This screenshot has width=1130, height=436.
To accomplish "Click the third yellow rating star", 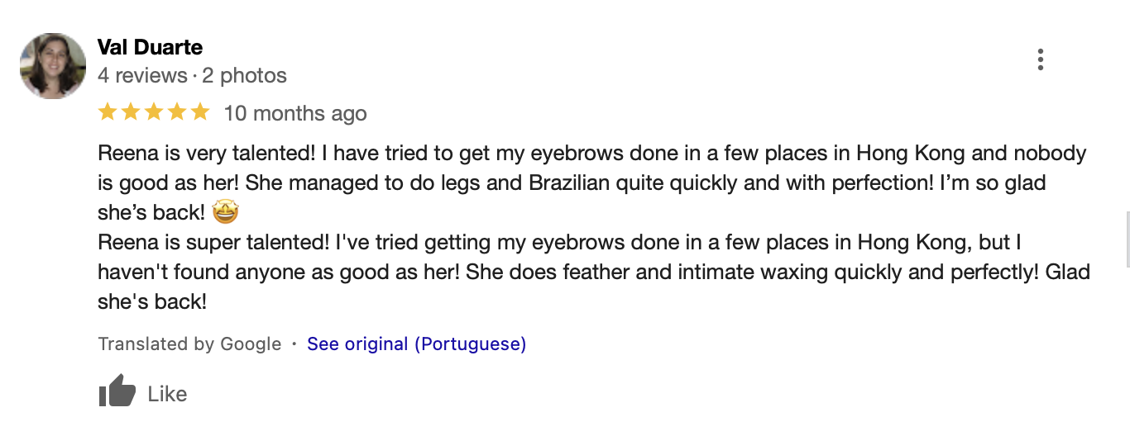I will pyautogui.click(x=154, y=112).
